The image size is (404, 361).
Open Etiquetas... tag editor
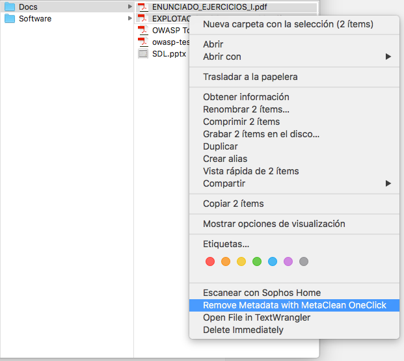click(x=226, y=244)
